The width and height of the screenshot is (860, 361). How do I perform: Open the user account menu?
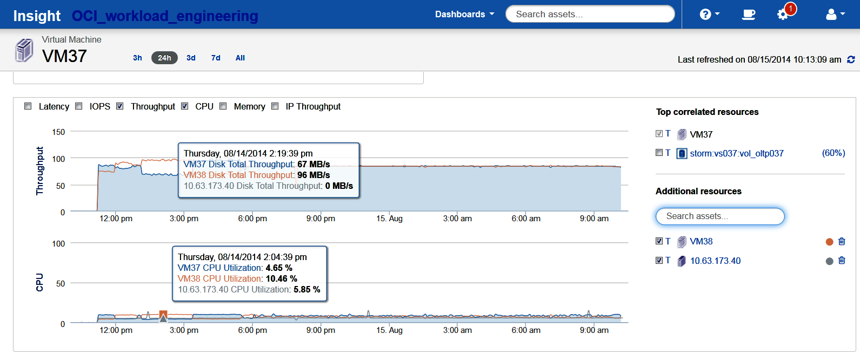[835, 15]
